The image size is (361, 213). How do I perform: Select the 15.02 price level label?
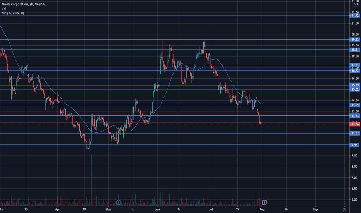point(354,89)
